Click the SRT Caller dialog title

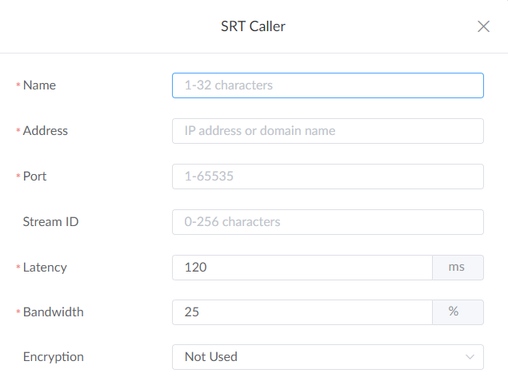pyautogui.click(x=253, y=26)
